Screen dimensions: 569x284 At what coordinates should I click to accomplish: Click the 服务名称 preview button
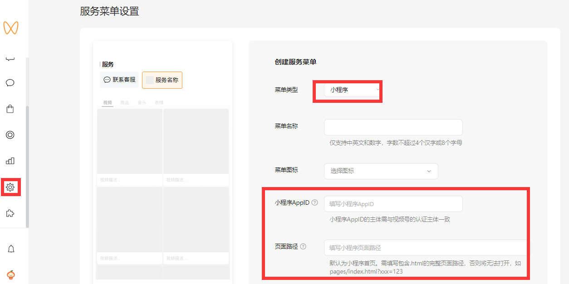click(x=162, y=80)
